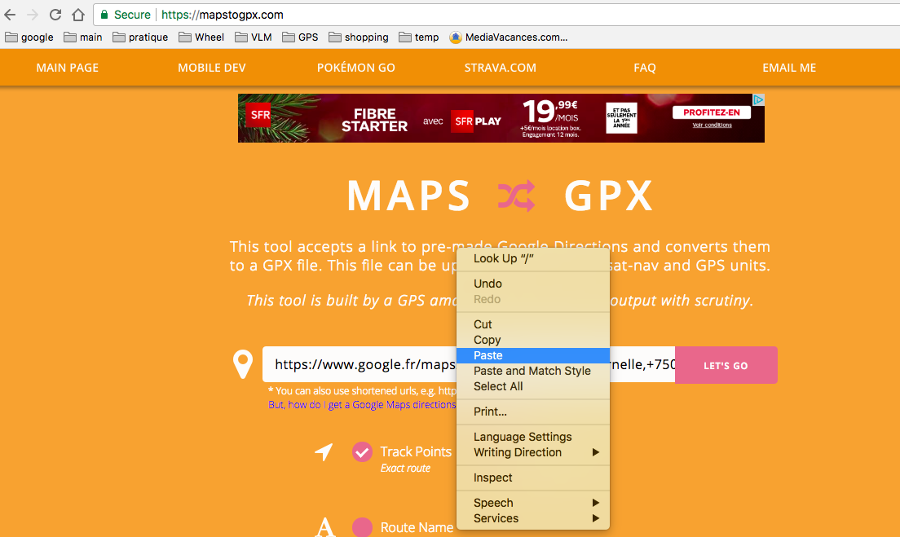Open the google bookmarks folder
Image resolution: width=900 pixels, height=537 pixels.
coord(29,37)
